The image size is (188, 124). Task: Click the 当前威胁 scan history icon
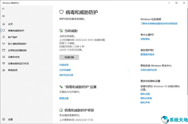click(61, 31)
